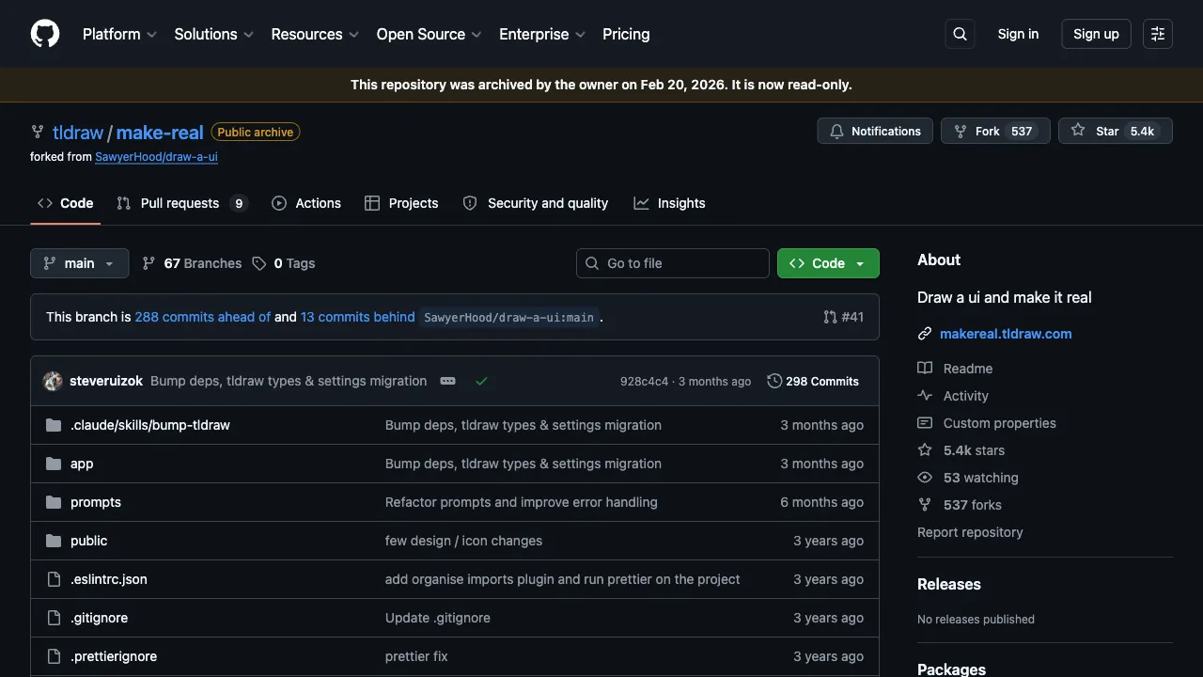
Task: Expand the Open Source menu
Action: [429, 34]
